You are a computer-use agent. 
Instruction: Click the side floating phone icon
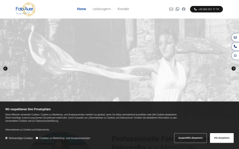[x=235, y=46]
